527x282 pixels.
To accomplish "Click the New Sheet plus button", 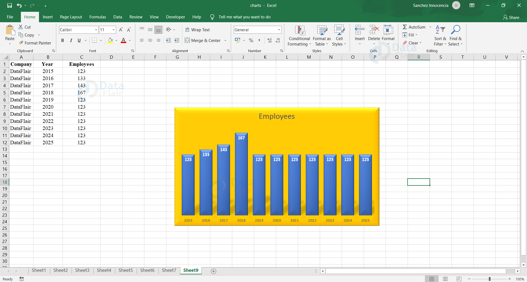I will tap(213, 271).
